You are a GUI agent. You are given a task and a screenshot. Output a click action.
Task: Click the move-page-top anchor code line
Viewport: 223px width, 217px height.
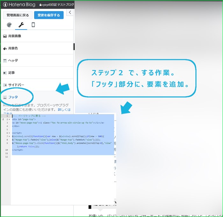coord(58,123)
